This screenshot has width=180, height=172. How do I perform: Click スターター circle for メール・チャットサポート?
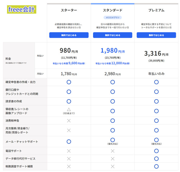point(69,142)
